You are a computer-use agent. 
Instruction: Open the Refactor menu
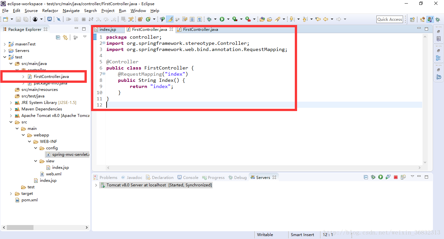(x=50, y=11)
